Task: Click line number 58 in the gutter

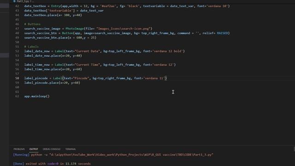Action: tap(17, 78)
